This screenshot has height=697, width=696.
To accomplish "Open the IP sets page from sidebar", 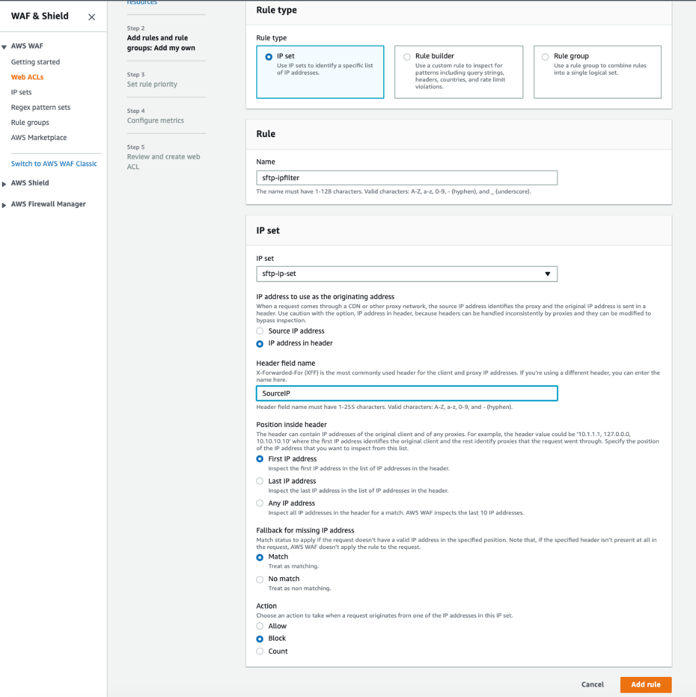I will 22,92.
